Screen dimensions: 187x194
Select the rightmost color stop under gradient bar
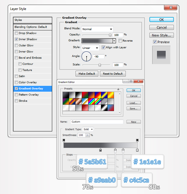(137, 150)
